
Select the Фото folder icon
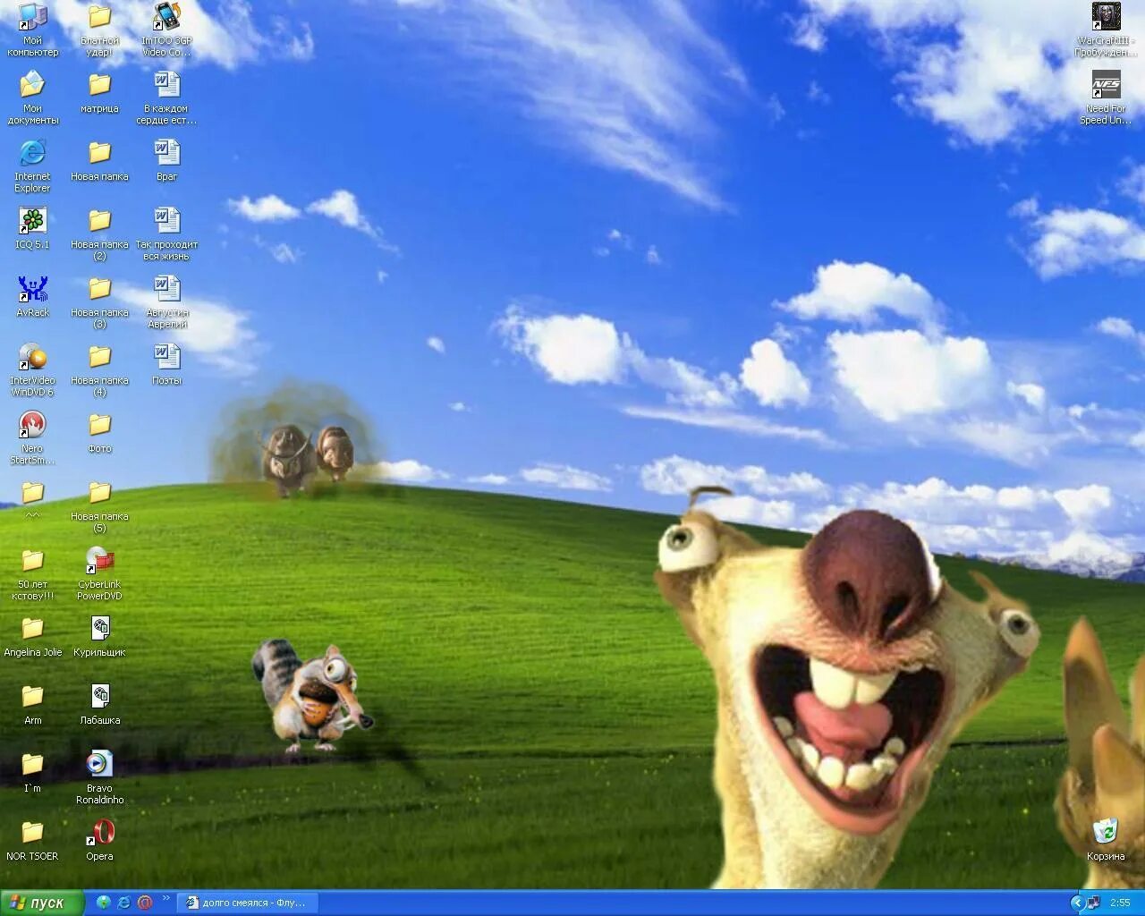pos(99,432)
